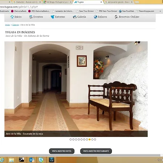Click the horizontal scrollbar at page bottom

pos(80,155)
